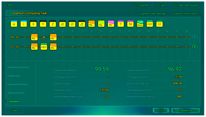Switch to Experimental Results tab
Image resolution: width=206 pixels, height=117 pixels.
tap(17, 84)
